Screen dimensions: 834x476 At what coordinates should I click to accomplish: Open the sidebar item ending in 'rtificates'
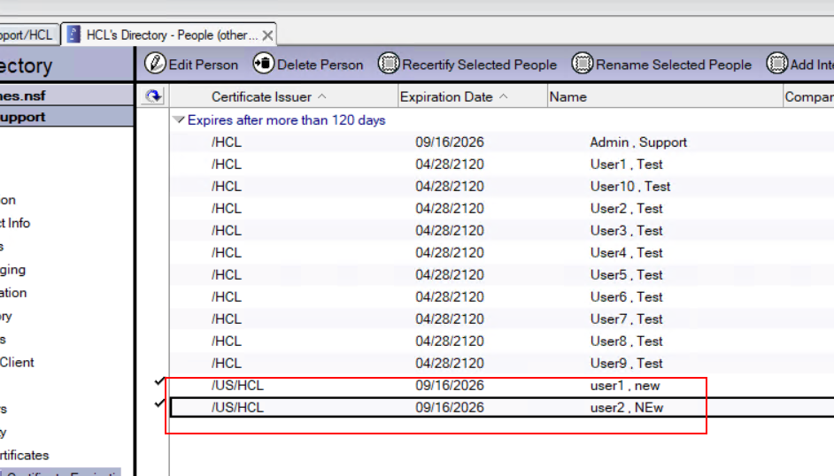click(x=25, y=456)
